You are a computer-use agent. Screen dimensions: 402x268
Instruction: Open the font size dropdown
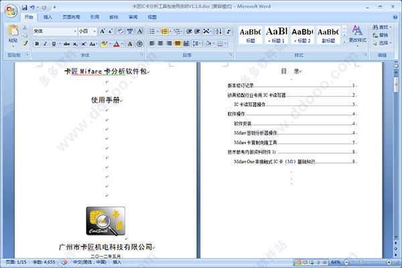(x=94, y=31)
